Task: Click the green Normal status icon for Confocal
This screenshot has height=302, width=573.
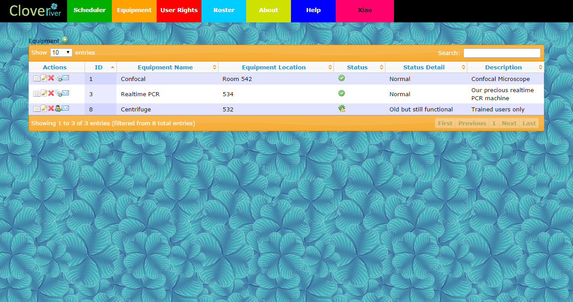Action: pyautogui.click(x=342, y=78)
